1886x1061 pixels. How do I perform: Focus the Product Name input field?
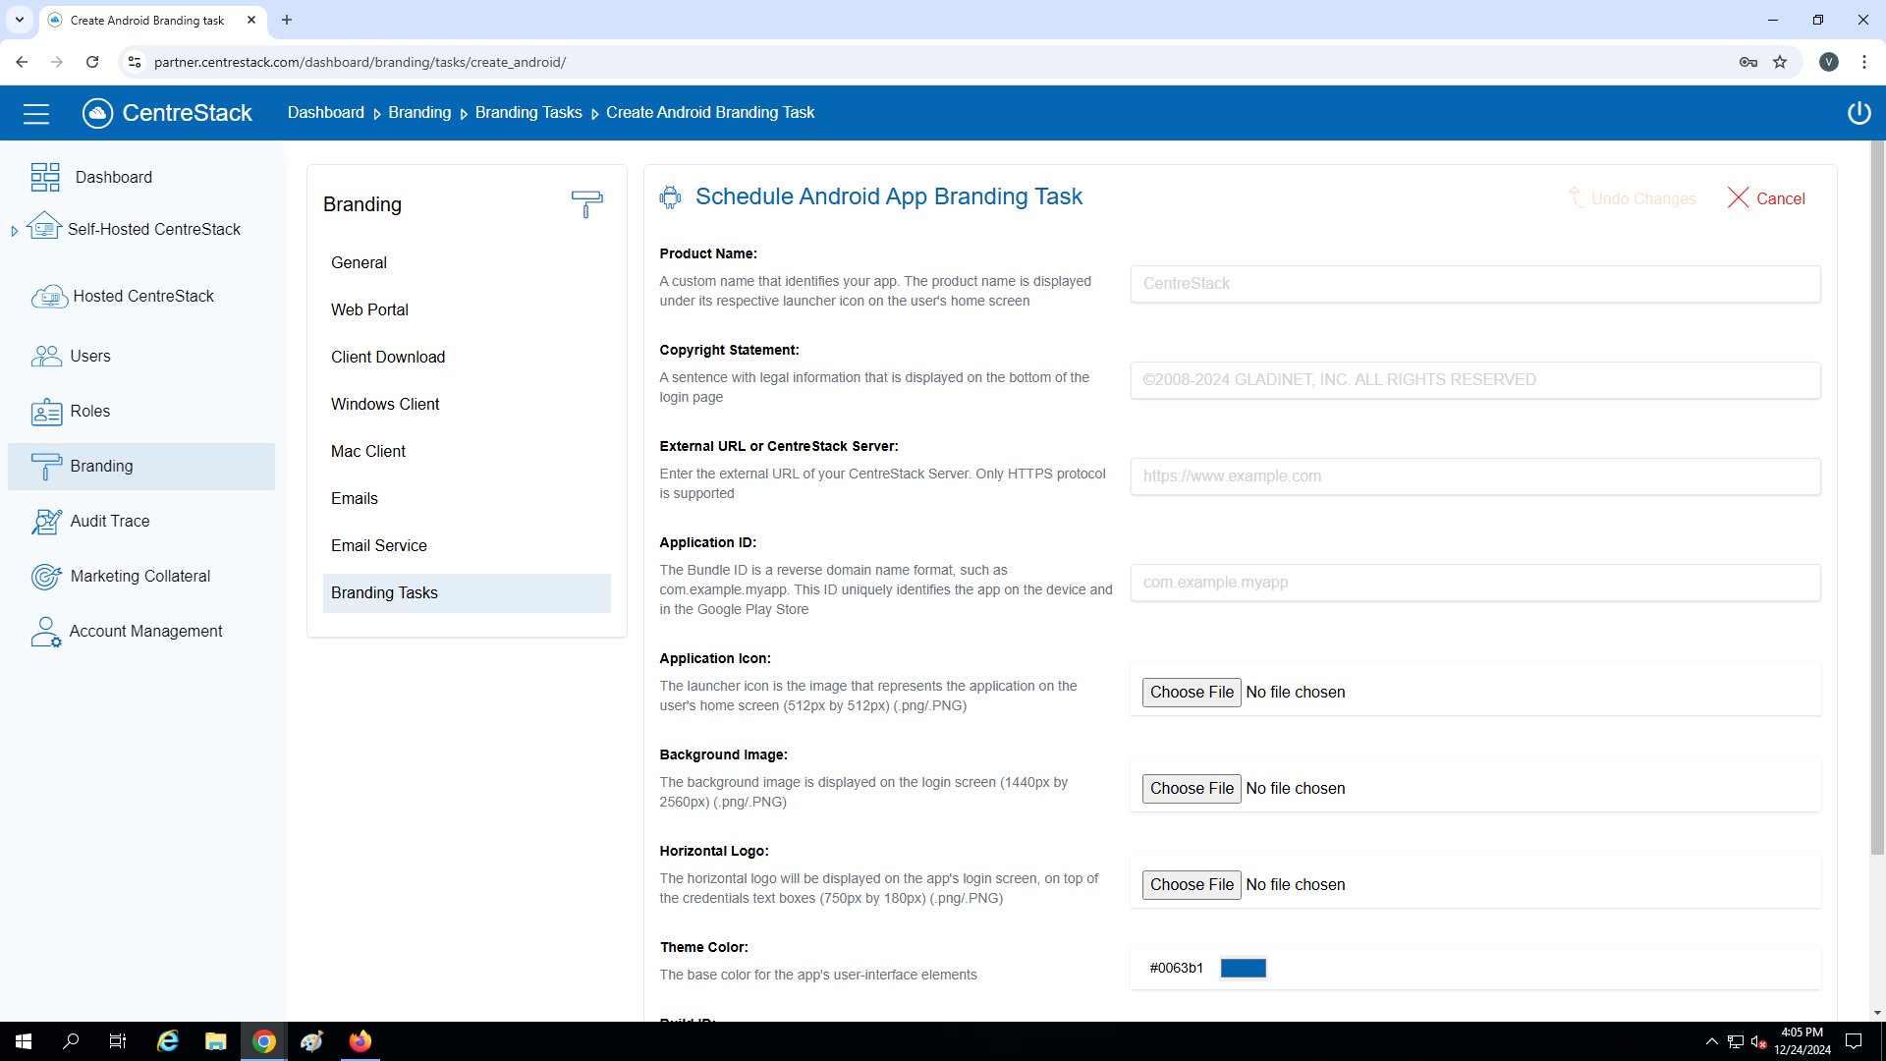pyautogui.click(x=1474, y=284)
